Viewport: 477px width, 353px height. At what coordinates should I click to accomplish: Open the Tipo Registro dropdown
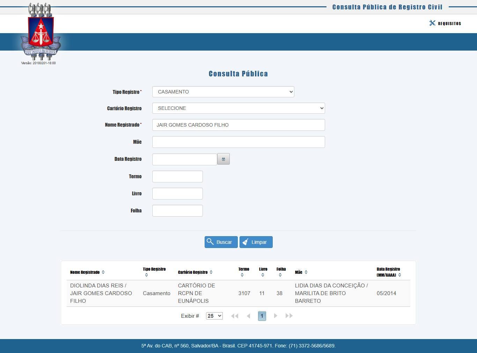click(x=223, y=92)
